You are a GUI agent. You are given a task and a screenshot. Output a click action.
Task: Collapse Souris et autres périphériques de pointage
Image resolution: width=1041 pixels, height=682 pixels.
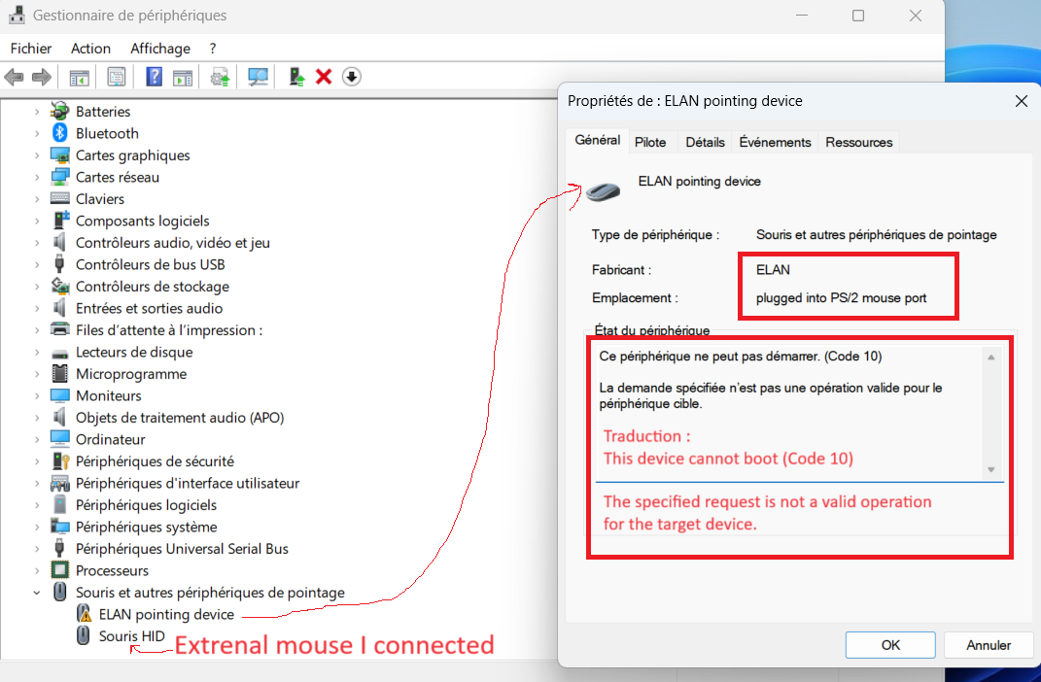[x=37, y=592]
